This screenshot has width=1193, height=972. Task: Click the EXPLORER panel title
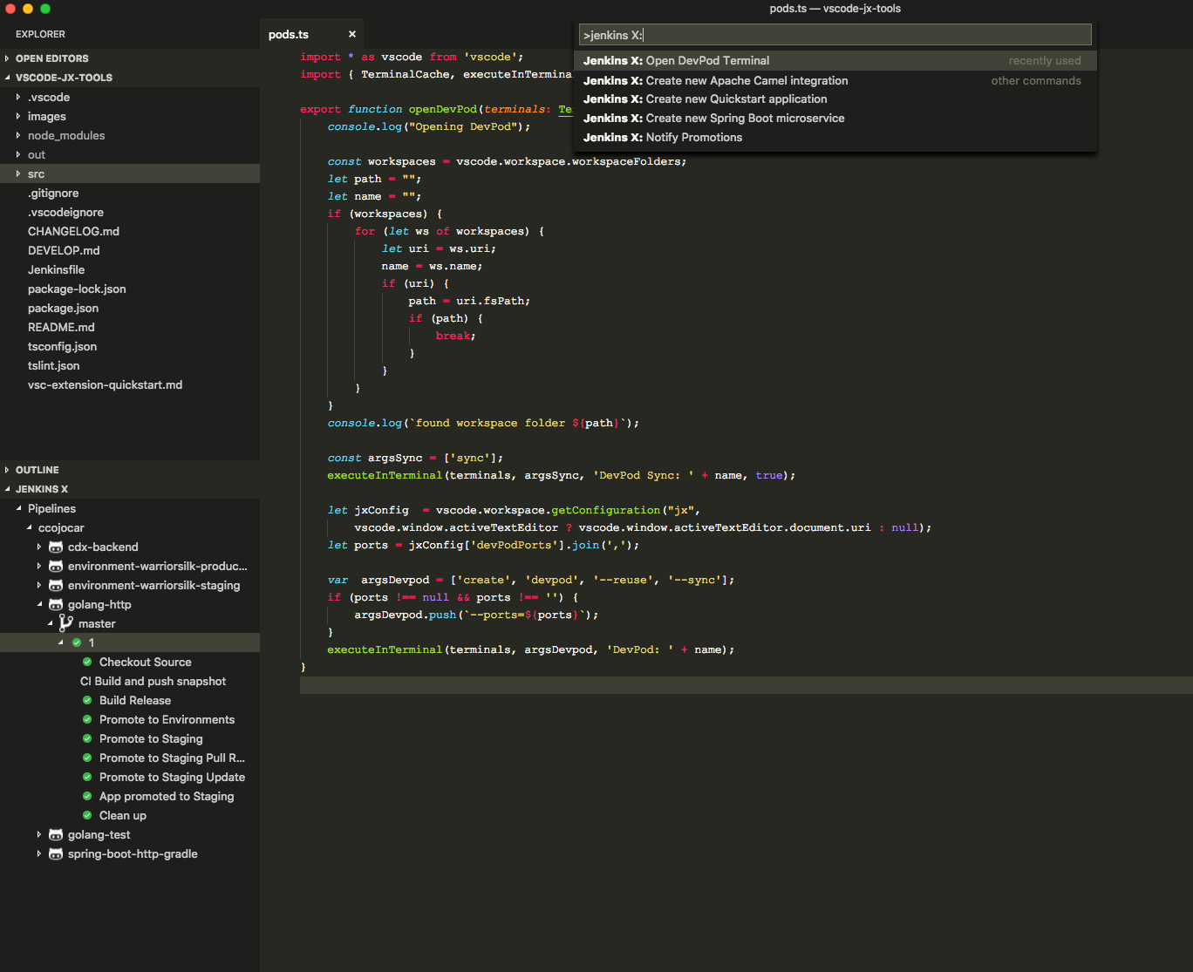(x=40, y=34)
